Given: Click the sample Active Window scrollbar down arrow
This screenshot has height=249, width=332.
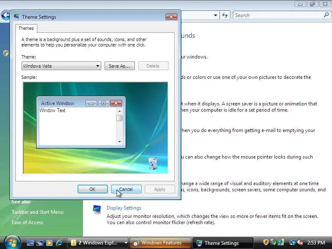Looking at the screenshot, I should point(120,142).
